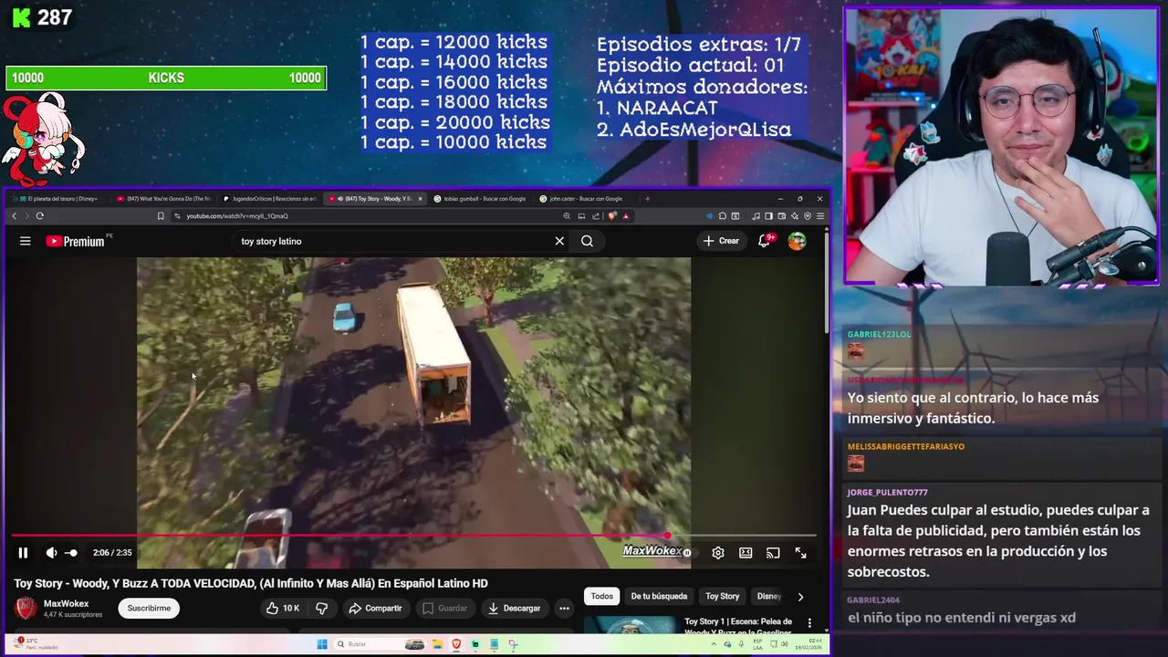Screen dimensions: 1168x657
Task: Open YouTube notifications bell
Action: (x=765, y=241)
